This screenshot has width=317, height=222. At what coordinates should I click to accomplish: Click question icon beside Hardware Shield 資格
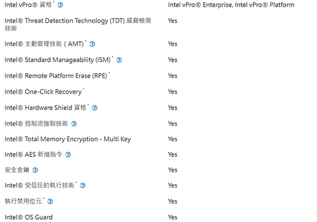pyautogui.click(x=95, y=108)
